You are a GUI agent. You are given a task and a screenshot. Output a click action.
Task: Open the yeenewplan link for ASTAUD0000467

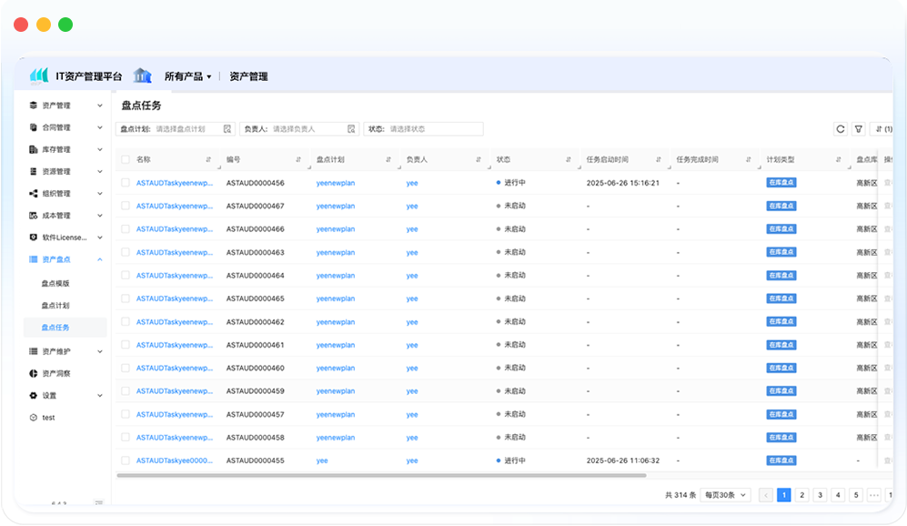click(x=336, y=207)
